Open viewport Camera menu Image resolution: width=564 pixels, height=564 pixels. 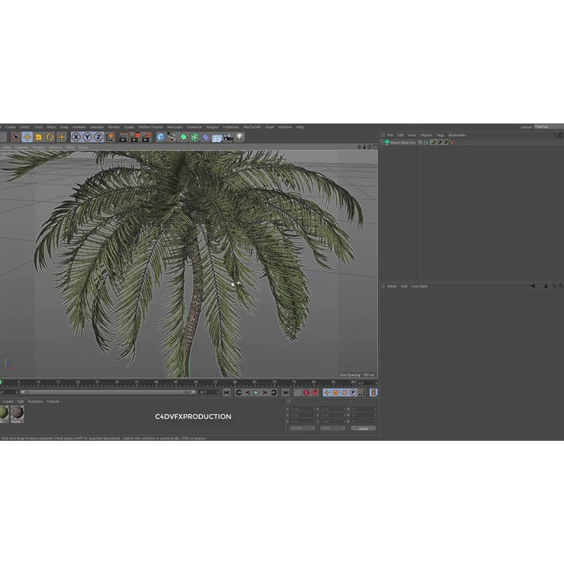coord(22,147)
